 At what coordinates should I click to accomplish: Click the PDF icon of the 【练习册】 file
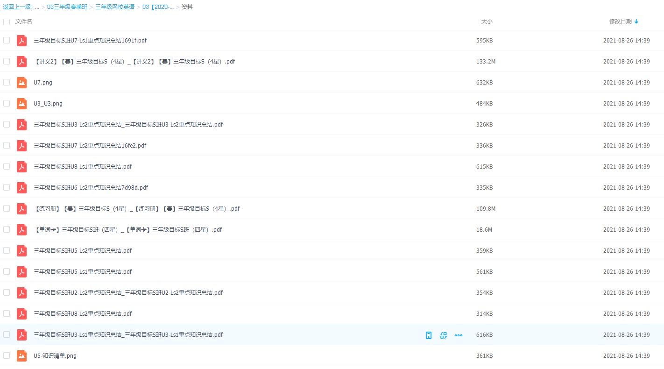21,209
